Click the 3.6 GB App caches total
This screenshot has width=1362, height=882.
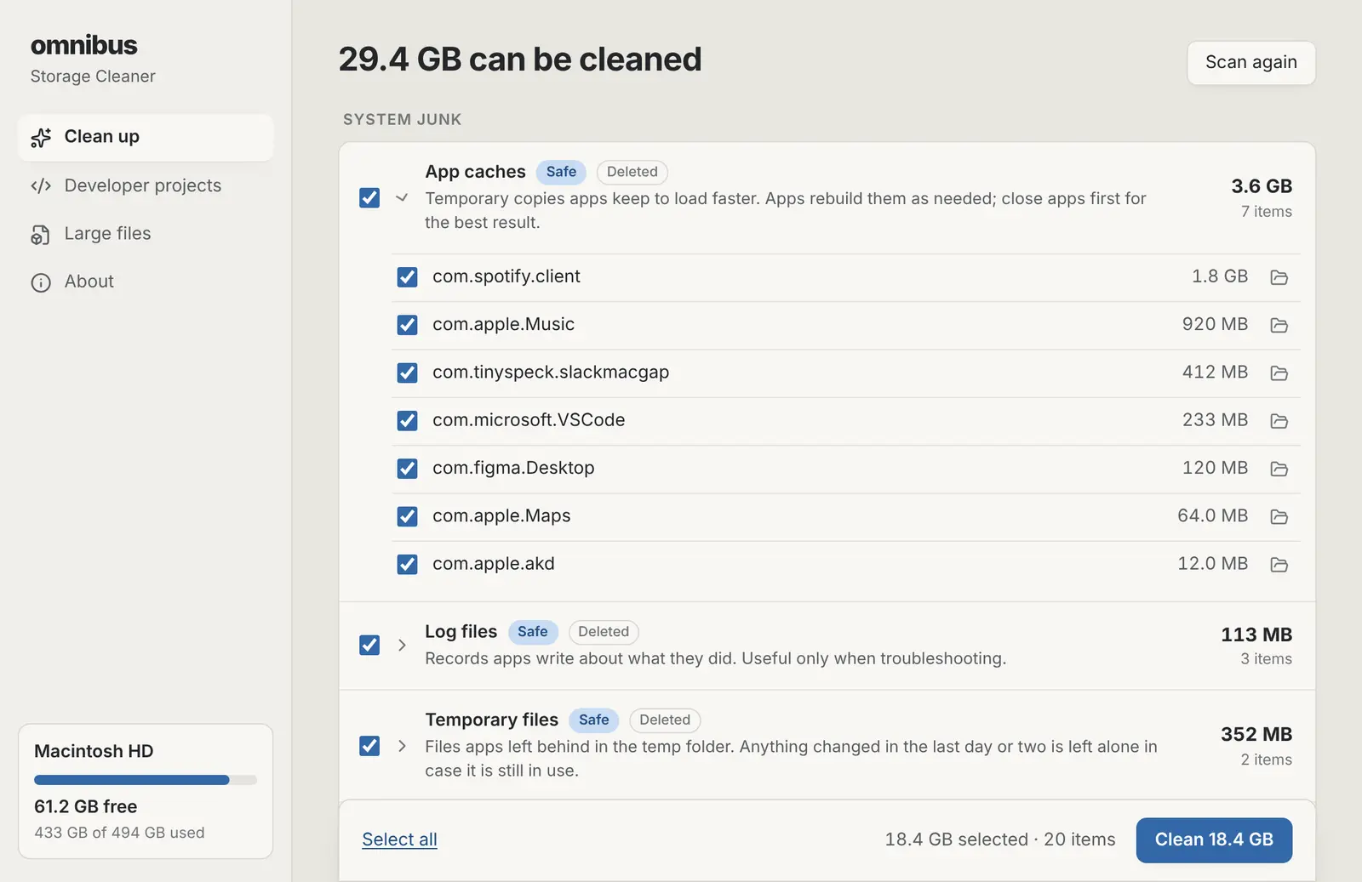(1262, 186)
